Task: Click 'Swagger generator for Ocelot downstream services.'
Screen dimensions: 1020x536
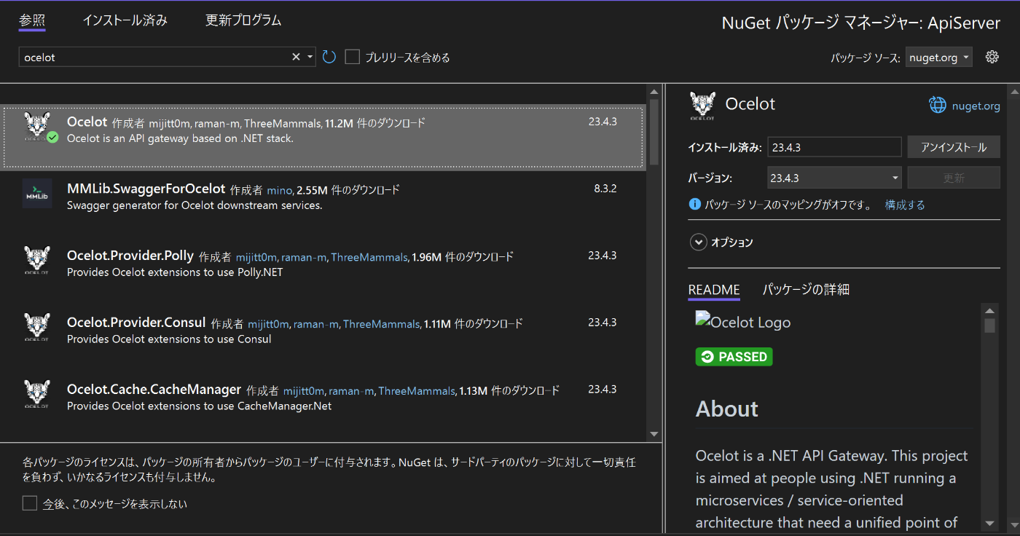Action: (195, 205)
